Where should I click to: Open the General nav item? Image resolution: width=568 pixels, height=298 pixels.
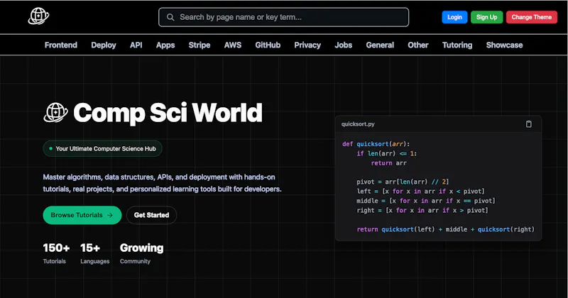pos(380,45)
